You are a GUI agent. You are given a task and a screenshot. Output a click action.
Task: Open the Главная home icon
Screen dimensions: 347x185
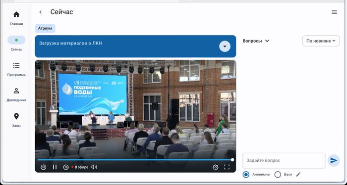tap(16, 14)
